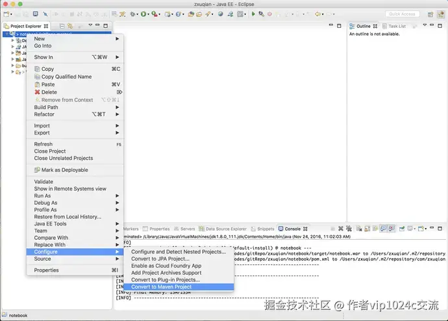Select Properties at the menu bottom

75,270
